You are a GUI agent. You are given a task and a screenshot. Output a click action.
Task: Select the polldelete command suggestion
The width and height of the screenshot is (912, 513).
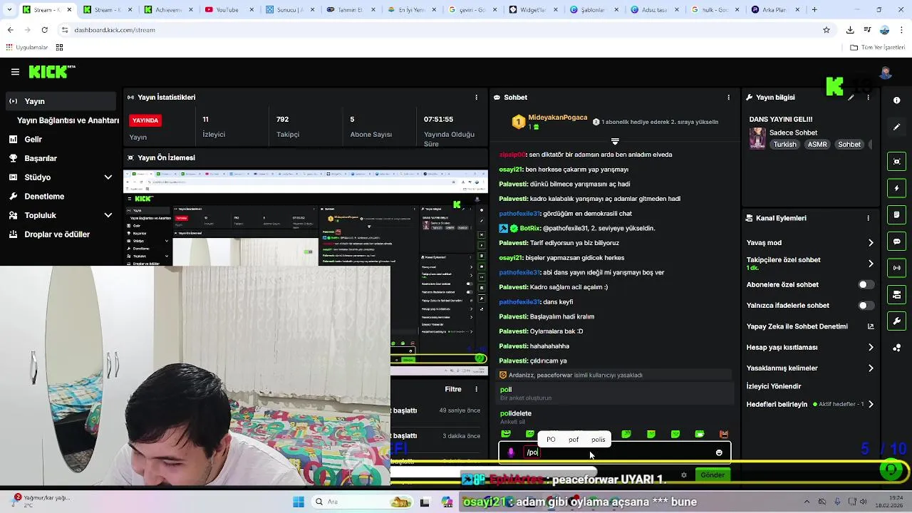[616, 418]
